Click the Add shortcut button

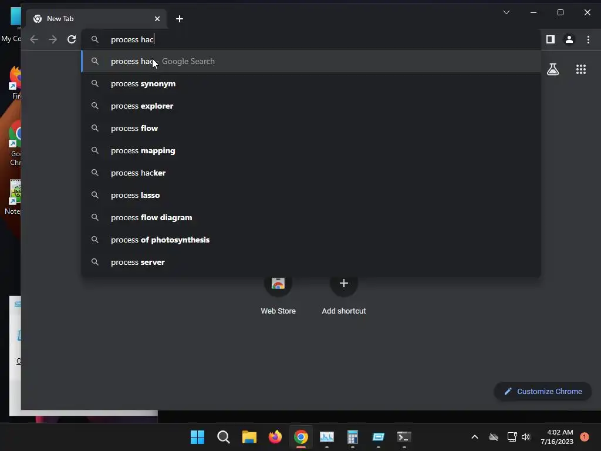pyautogui.click(x=344, y=295)
